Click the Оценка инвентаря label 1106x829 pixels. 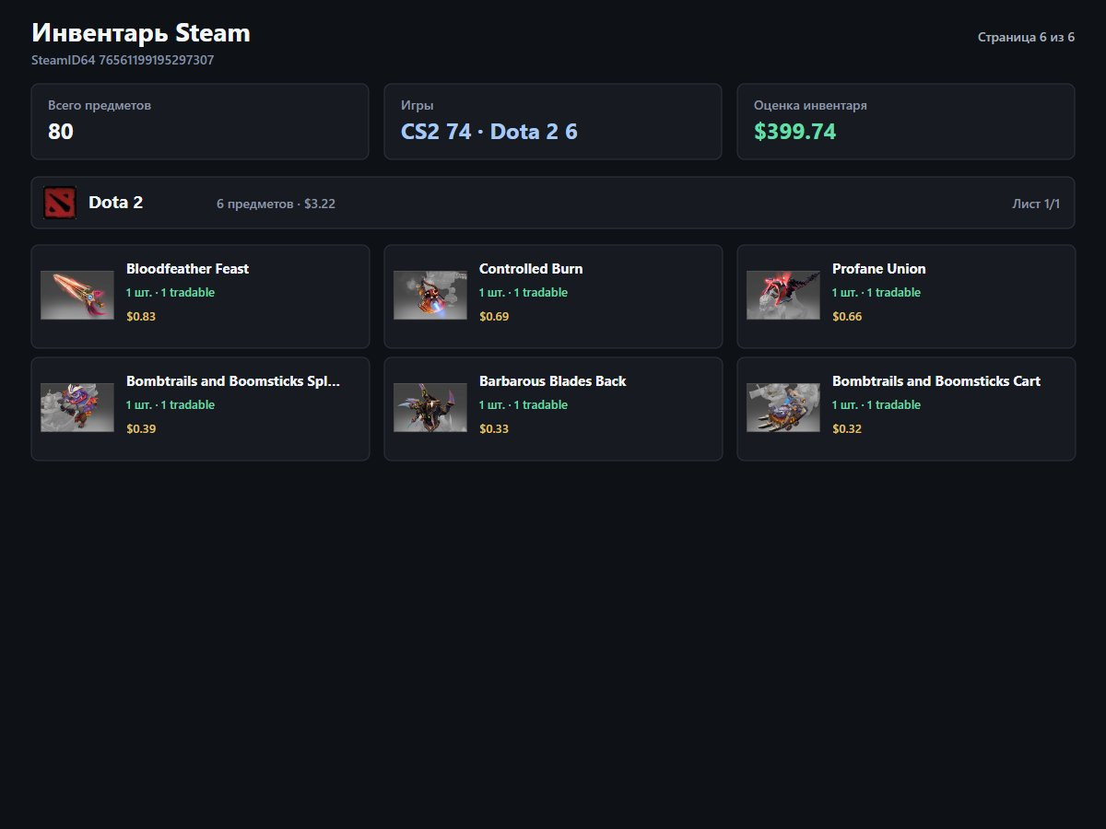(810, 105)
